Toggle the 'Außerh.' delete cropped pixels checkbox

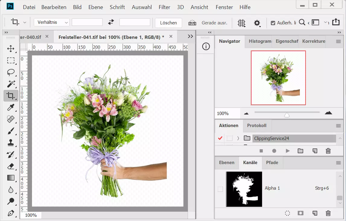[x=273, y=23]
